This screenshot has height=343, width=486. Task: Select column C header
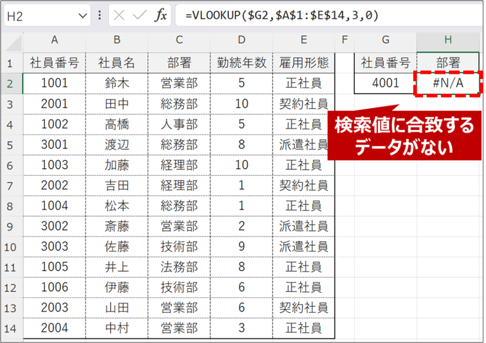coord(179,40)
